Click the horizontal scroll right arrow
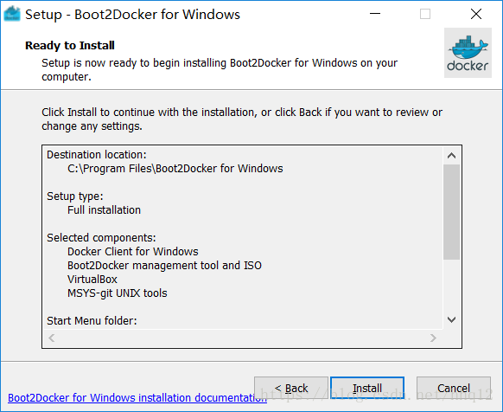503x412 pixels. [x=433, y=338]
